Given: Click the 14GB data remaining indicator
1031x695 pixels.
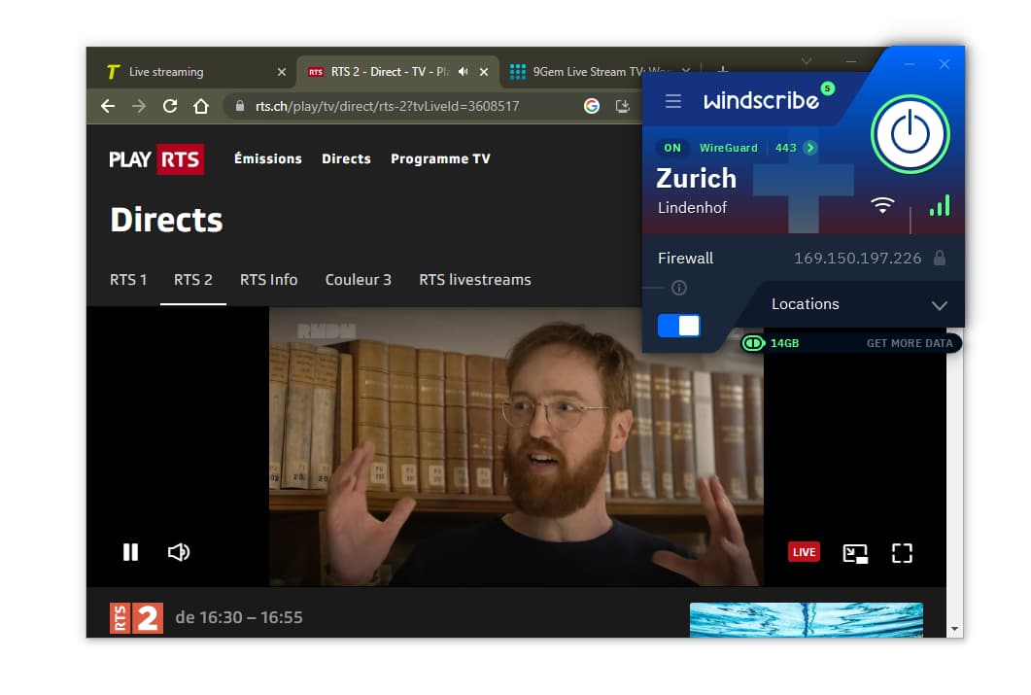Looking at the screenshot, I should coord(771,343).
